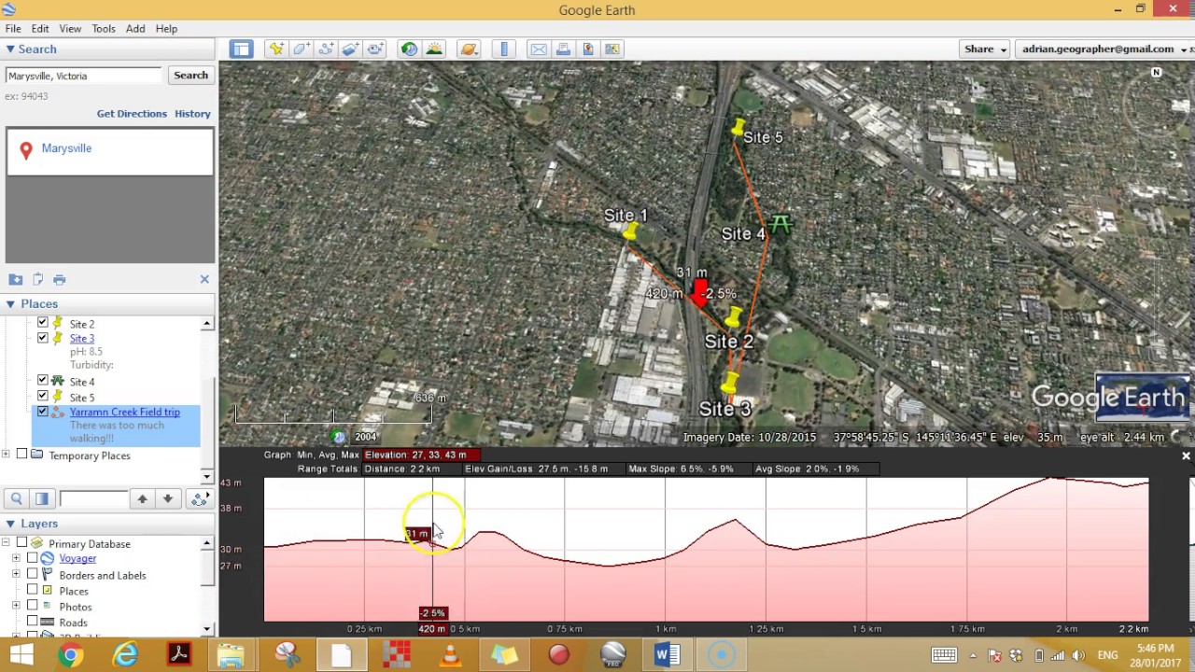Enable the Roads layer checkbox
Viewport: 1195px width, 672px height.
pos(32,622)
